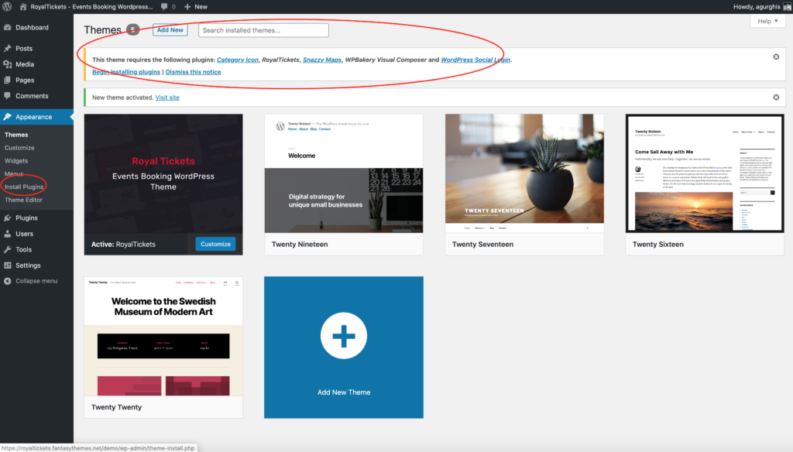The image size is (793, 452).
Task: Expand the Help dropdown
Action: [x=767, y=21]
